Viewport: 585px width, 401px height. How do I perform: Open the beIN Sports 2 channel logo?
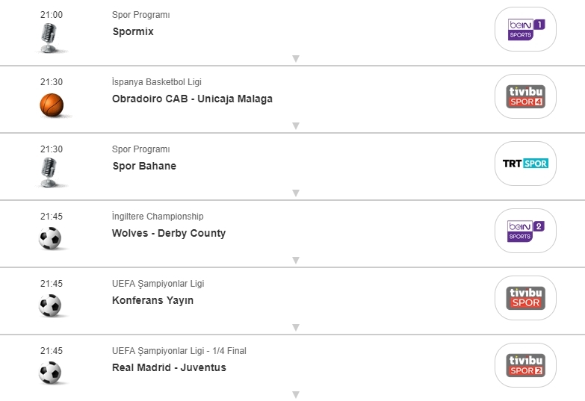tap(526, 231)
